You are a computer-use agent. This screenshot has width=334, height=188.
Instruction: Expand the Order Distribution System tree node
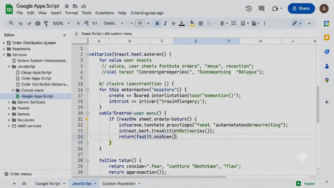click(4, 43)
